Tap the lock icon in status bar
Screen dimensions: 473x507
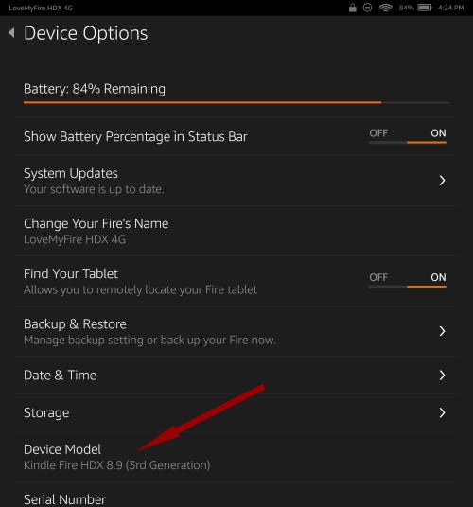click(x=353, y=8)
